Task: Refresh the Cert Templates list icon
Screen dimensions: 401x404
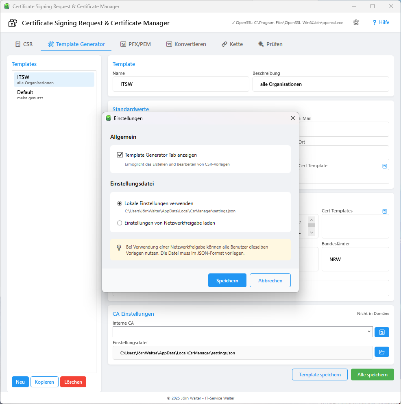Action: coord(384,211)
